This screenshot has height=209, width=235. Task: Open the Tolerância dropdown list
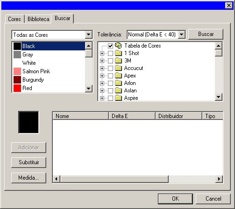pos(182,35)
